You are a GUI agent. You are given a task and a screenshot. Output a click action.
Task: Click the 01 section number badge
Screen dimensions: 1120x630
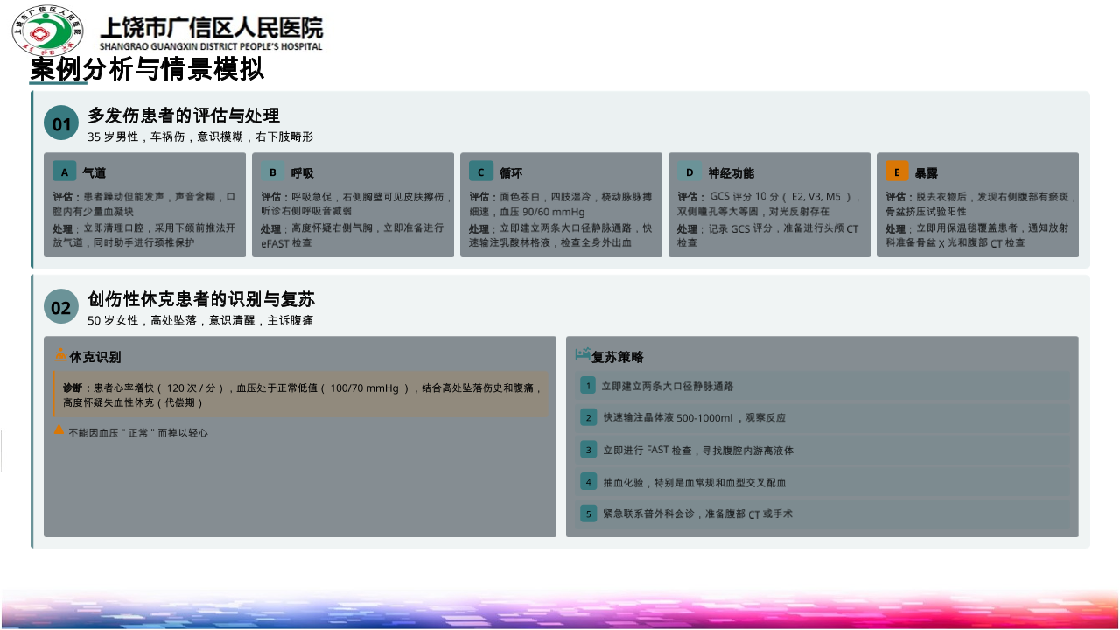coord(61,124)
